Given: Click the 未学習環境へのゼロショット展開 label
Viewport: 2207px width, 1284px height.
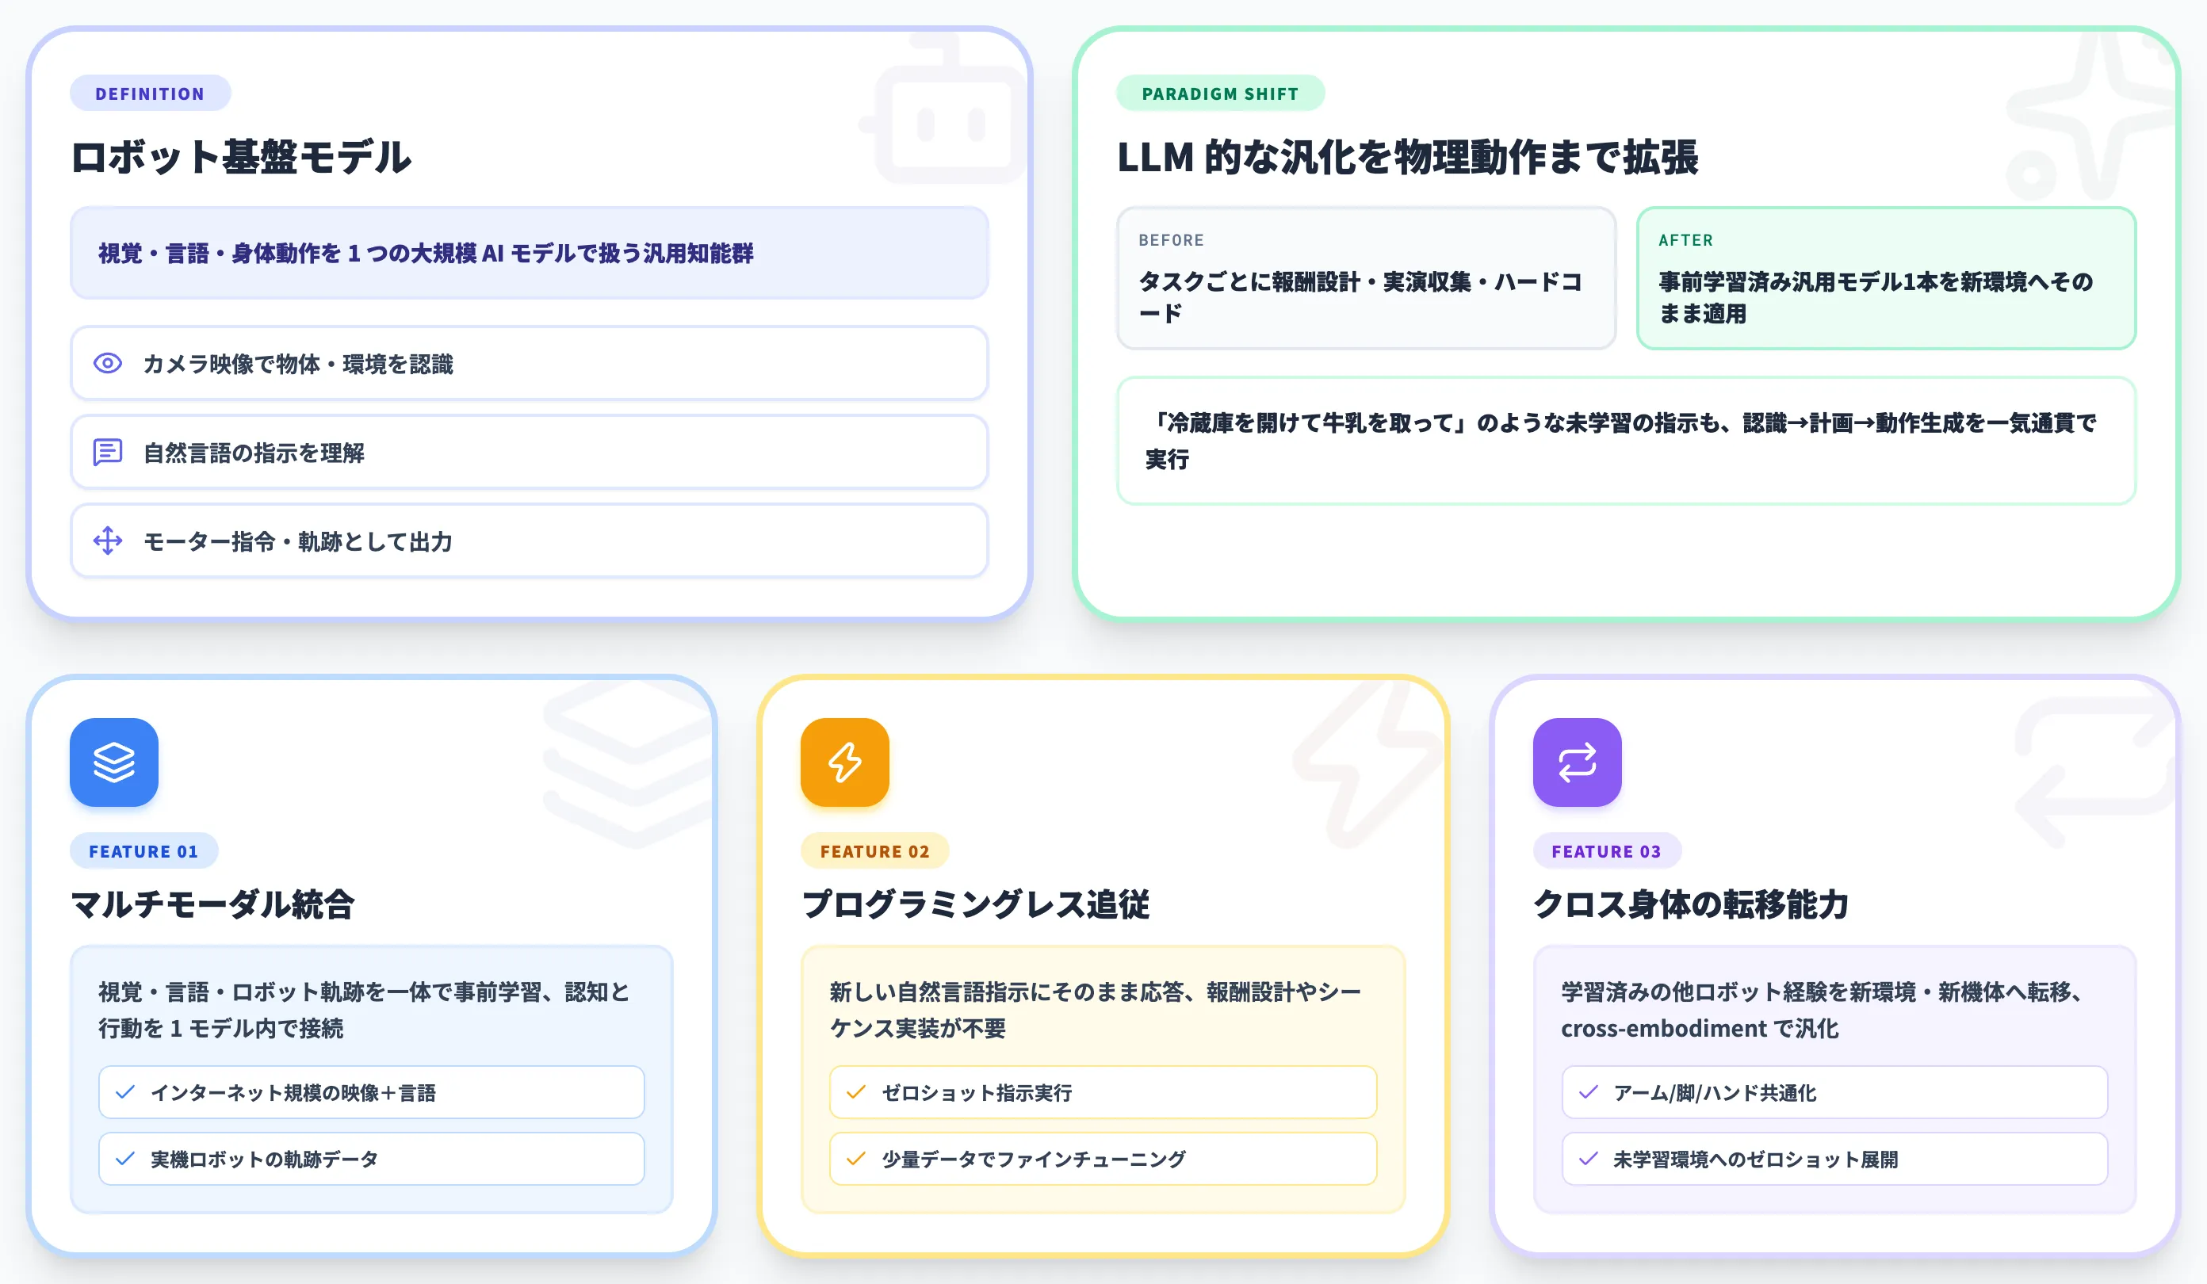Looking at the screenshot, I should [x=1755, y=1159].
